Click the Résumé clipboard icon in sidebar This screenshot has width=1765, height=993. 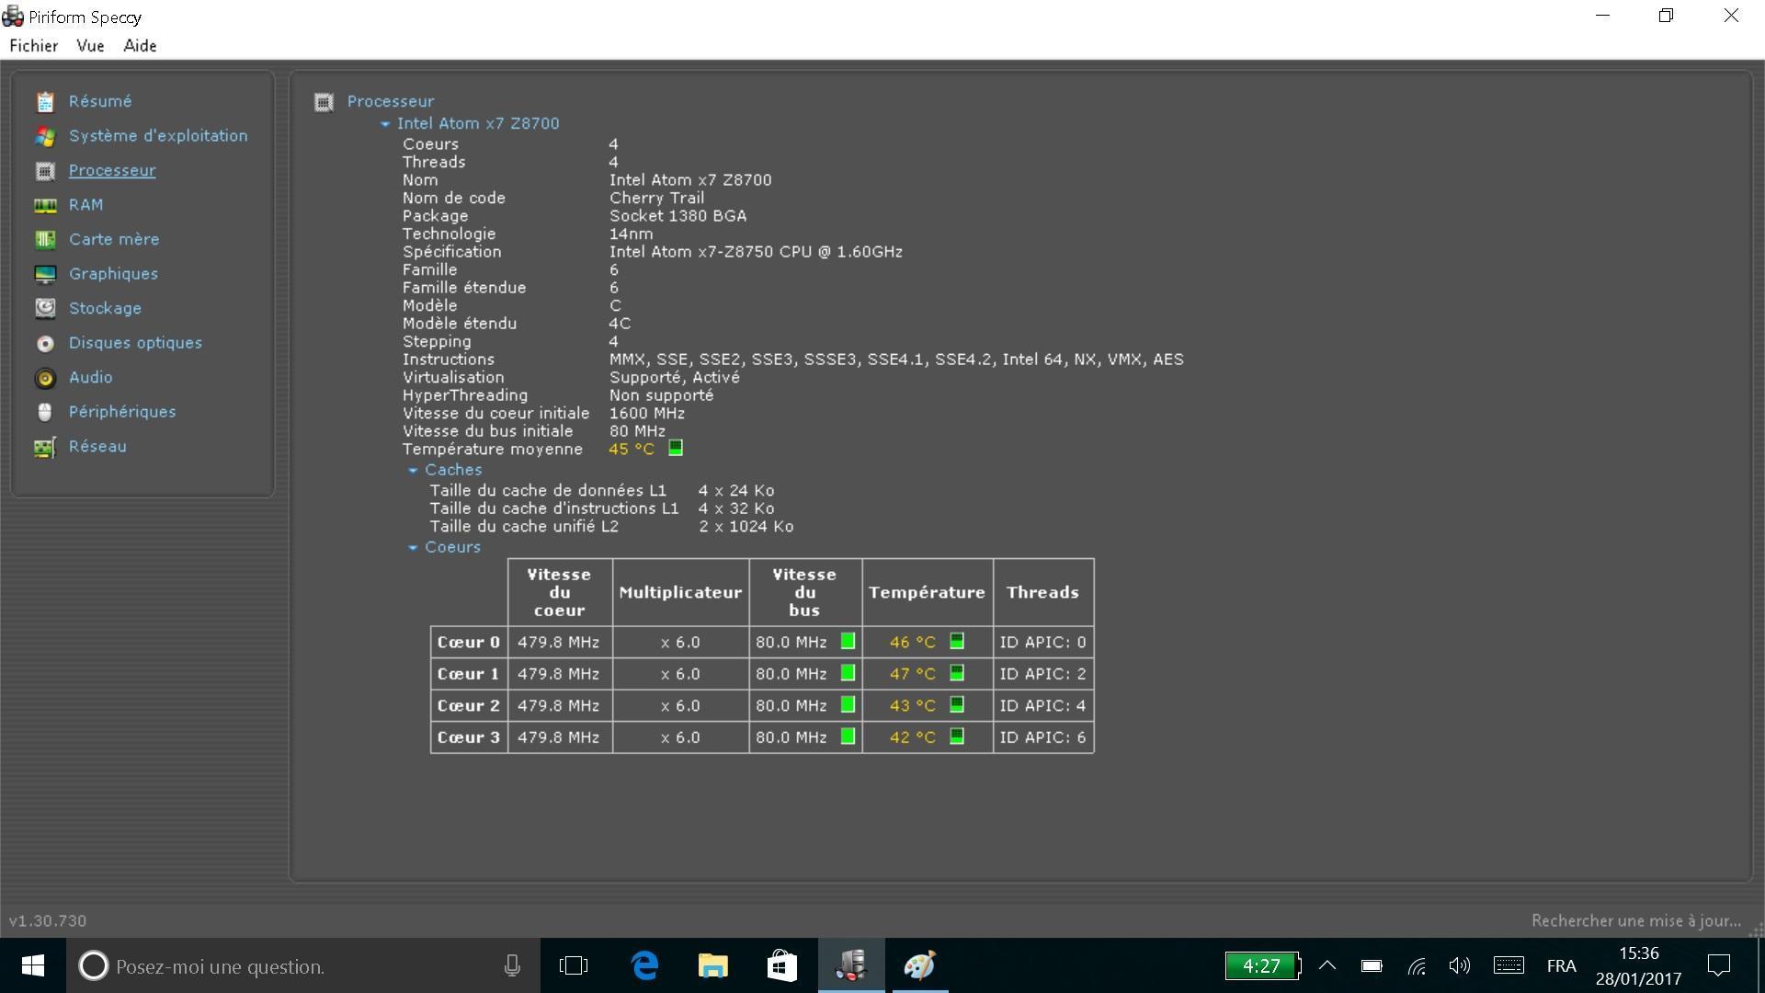click(45, 102)
